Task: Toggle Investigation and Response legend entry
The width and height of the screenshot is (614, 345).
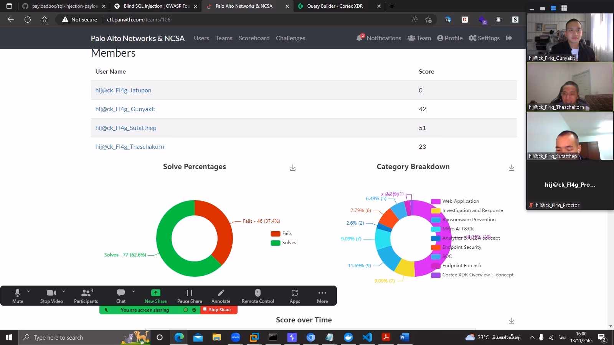Action: click(467, 210)
